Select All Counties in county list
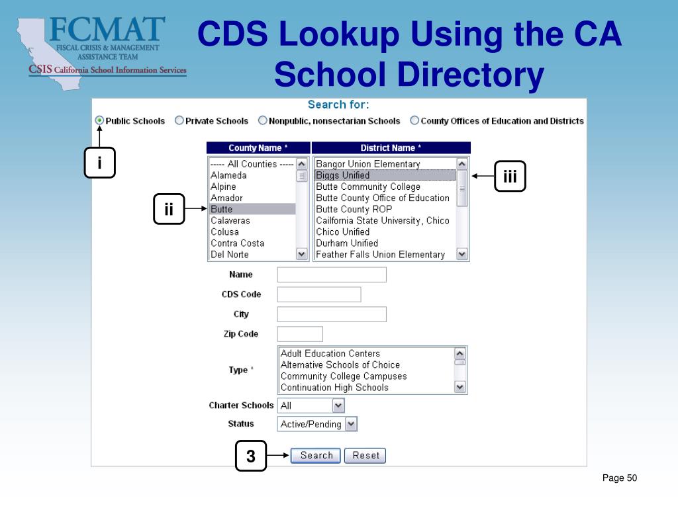This screenshot has width=678, height=508. point(252,164)
